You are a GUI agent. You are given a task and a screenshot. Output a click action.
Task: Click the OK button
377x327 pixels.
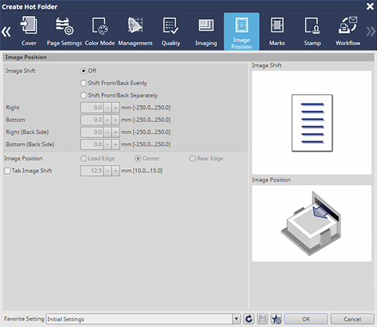click(x=306, y=319)
